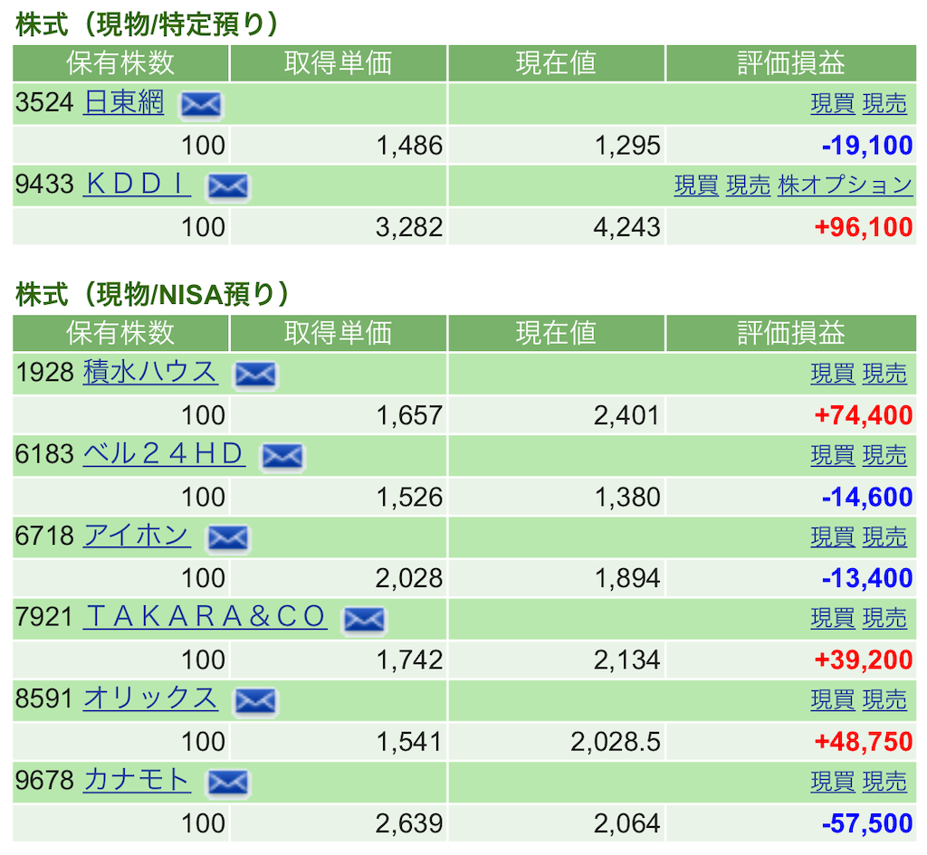This screenshot has height=855, width=927.
Task: Click the mail icon beside オリックス
Action: click(255, 701)
